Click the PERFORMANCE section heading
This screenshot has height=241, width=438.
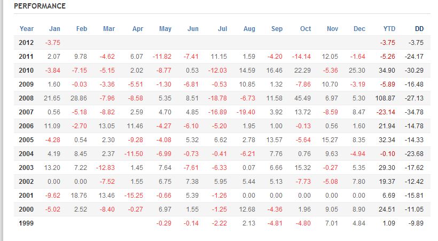(x=40, y=6)
